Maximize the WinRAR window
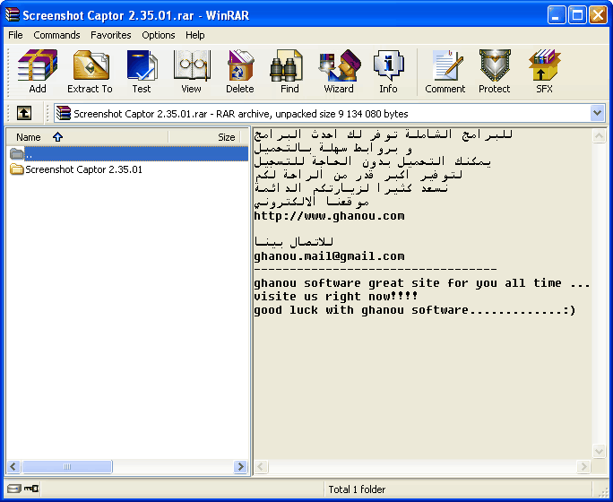The image size is (613, 502). (x=577, y=15)
